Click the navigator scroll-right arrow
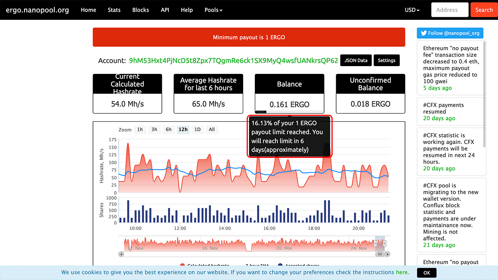The width and height of the screenshot is (498, 280). pos(387,254)
